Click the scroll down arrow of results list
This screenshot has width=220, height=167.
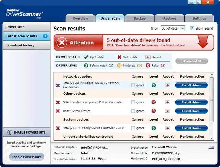point(212,138)
